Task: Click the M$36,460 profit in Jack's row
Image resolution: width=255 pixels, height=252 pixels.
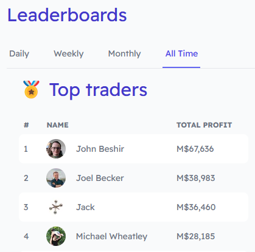Action: click(196, 207)
